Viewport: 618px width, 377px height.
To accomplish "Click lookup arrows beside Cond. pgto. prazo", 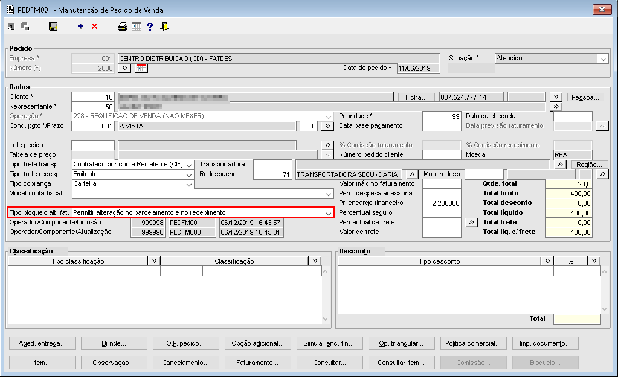I will (x=327, y=126).
